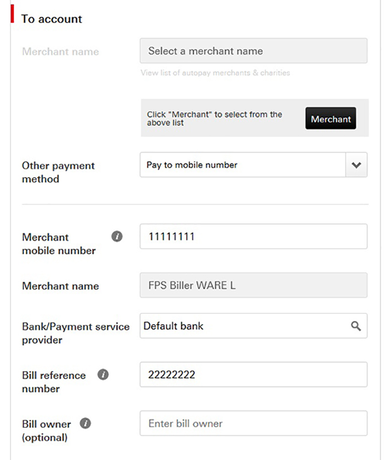Image resolution: width=389 pixels, height=460 pixels.
Task: Select the FPS Biller WARE L merchant name field
Action: (254, 285)
